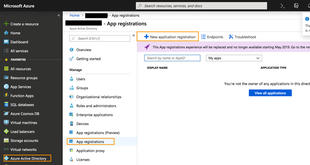This screenshot has height=165, width=310.
Task: Click the Storage accounts icon
Action: click(6, 141)
